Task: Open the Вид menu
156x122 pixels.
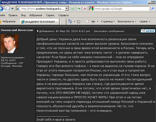Action: click(23, 15)
